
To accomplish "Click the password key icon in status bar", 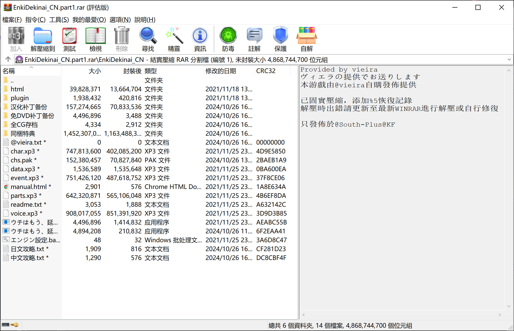I will coord(15,325).
